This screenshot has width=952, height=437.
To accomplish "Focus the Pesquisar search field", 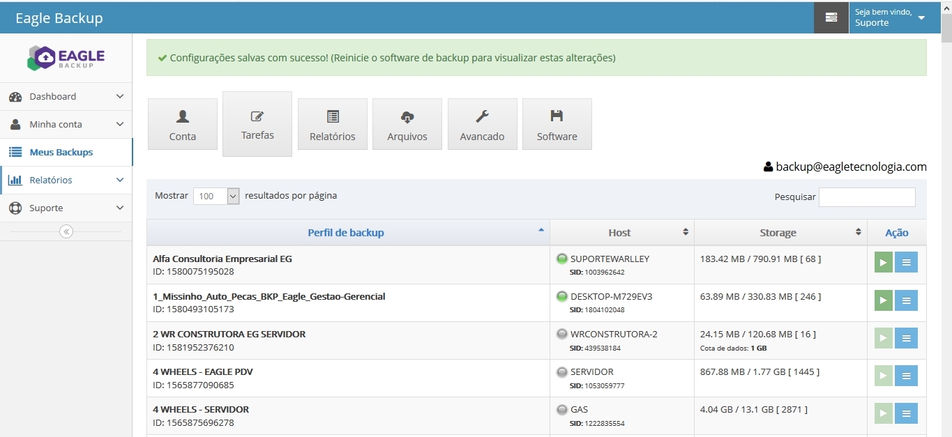I will pos(867,197).
